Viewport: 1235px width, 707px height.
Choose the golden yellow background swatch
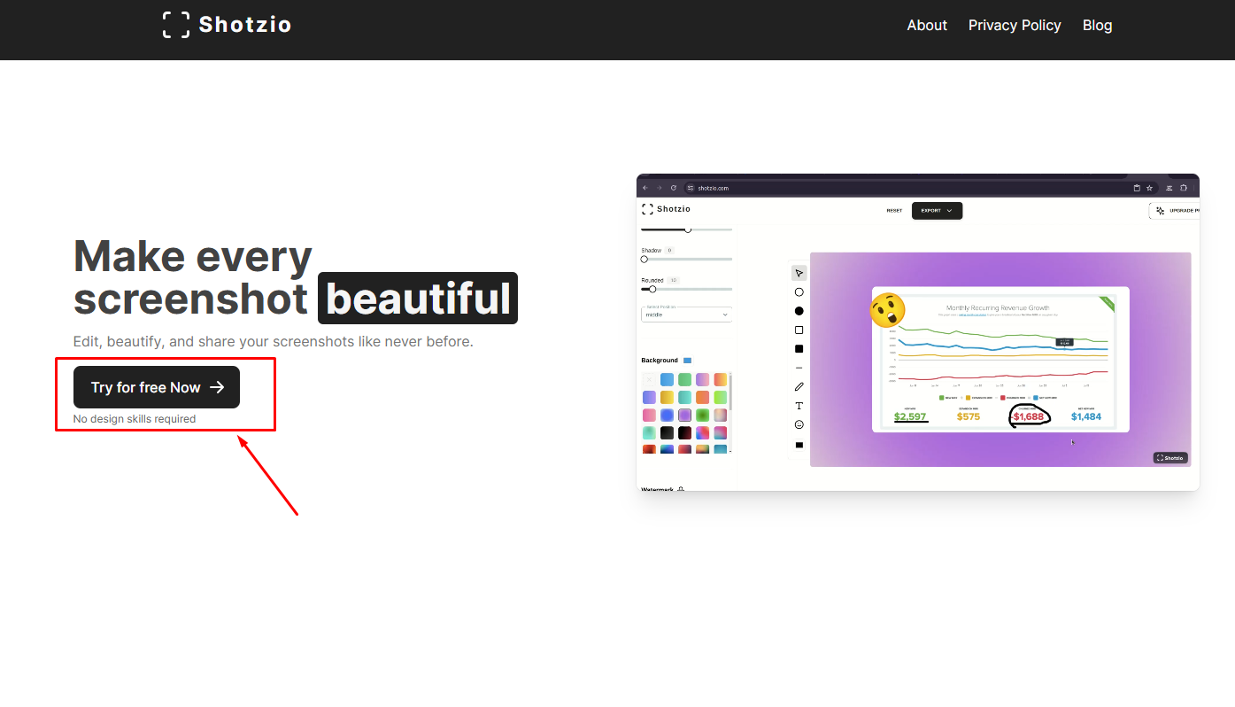(x=667, y=397)
